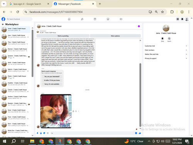The image size is (193, 145).
Task: Open Kerri conversation in chat list
Action: pyautogui.click(x=16, y=125)
